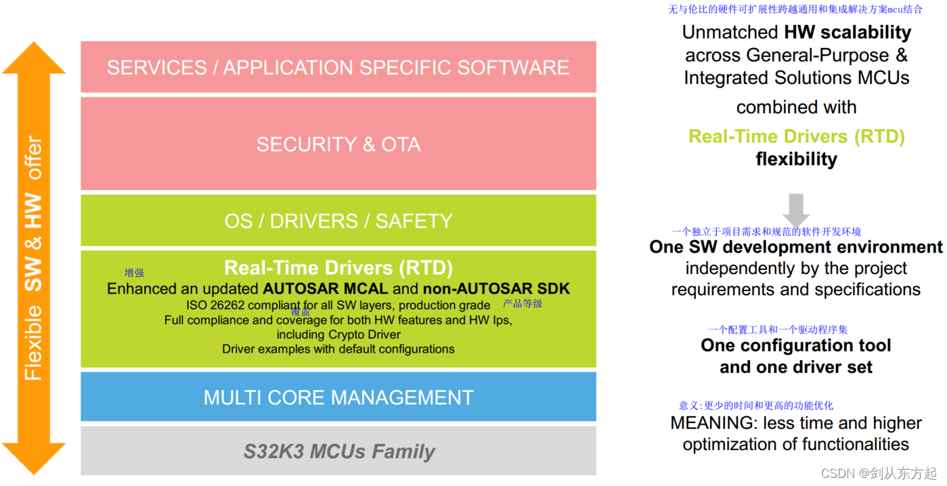947x486 pixels.
Task: Click the 'Enhanced an updated AUTOSAR MCAL' line
Action: [338, 289]
